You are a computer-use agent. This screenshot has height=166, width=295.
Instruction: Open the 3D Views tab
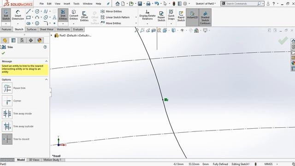point(34,160)
